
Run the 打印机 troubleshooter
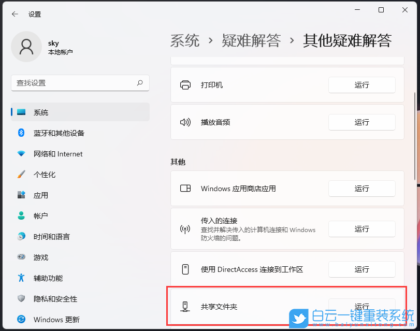point(361,85)
